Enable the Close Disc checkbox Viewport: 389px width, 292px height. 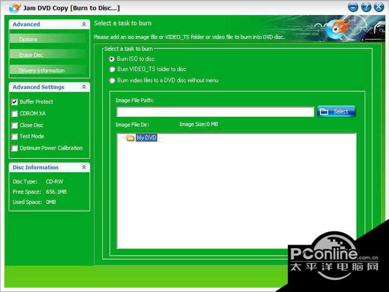14,125
